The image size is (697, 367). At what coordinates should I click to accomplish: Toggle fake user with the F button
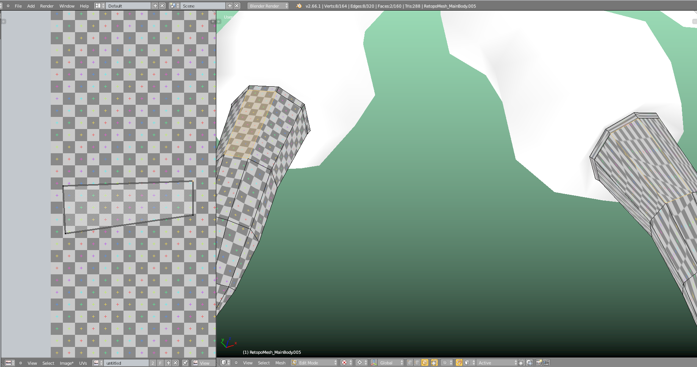pyautogui.click(x=160, y=362)
